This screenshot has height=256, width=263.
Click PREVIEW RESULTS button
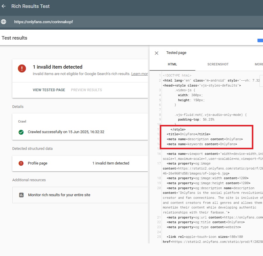(86, 90)
